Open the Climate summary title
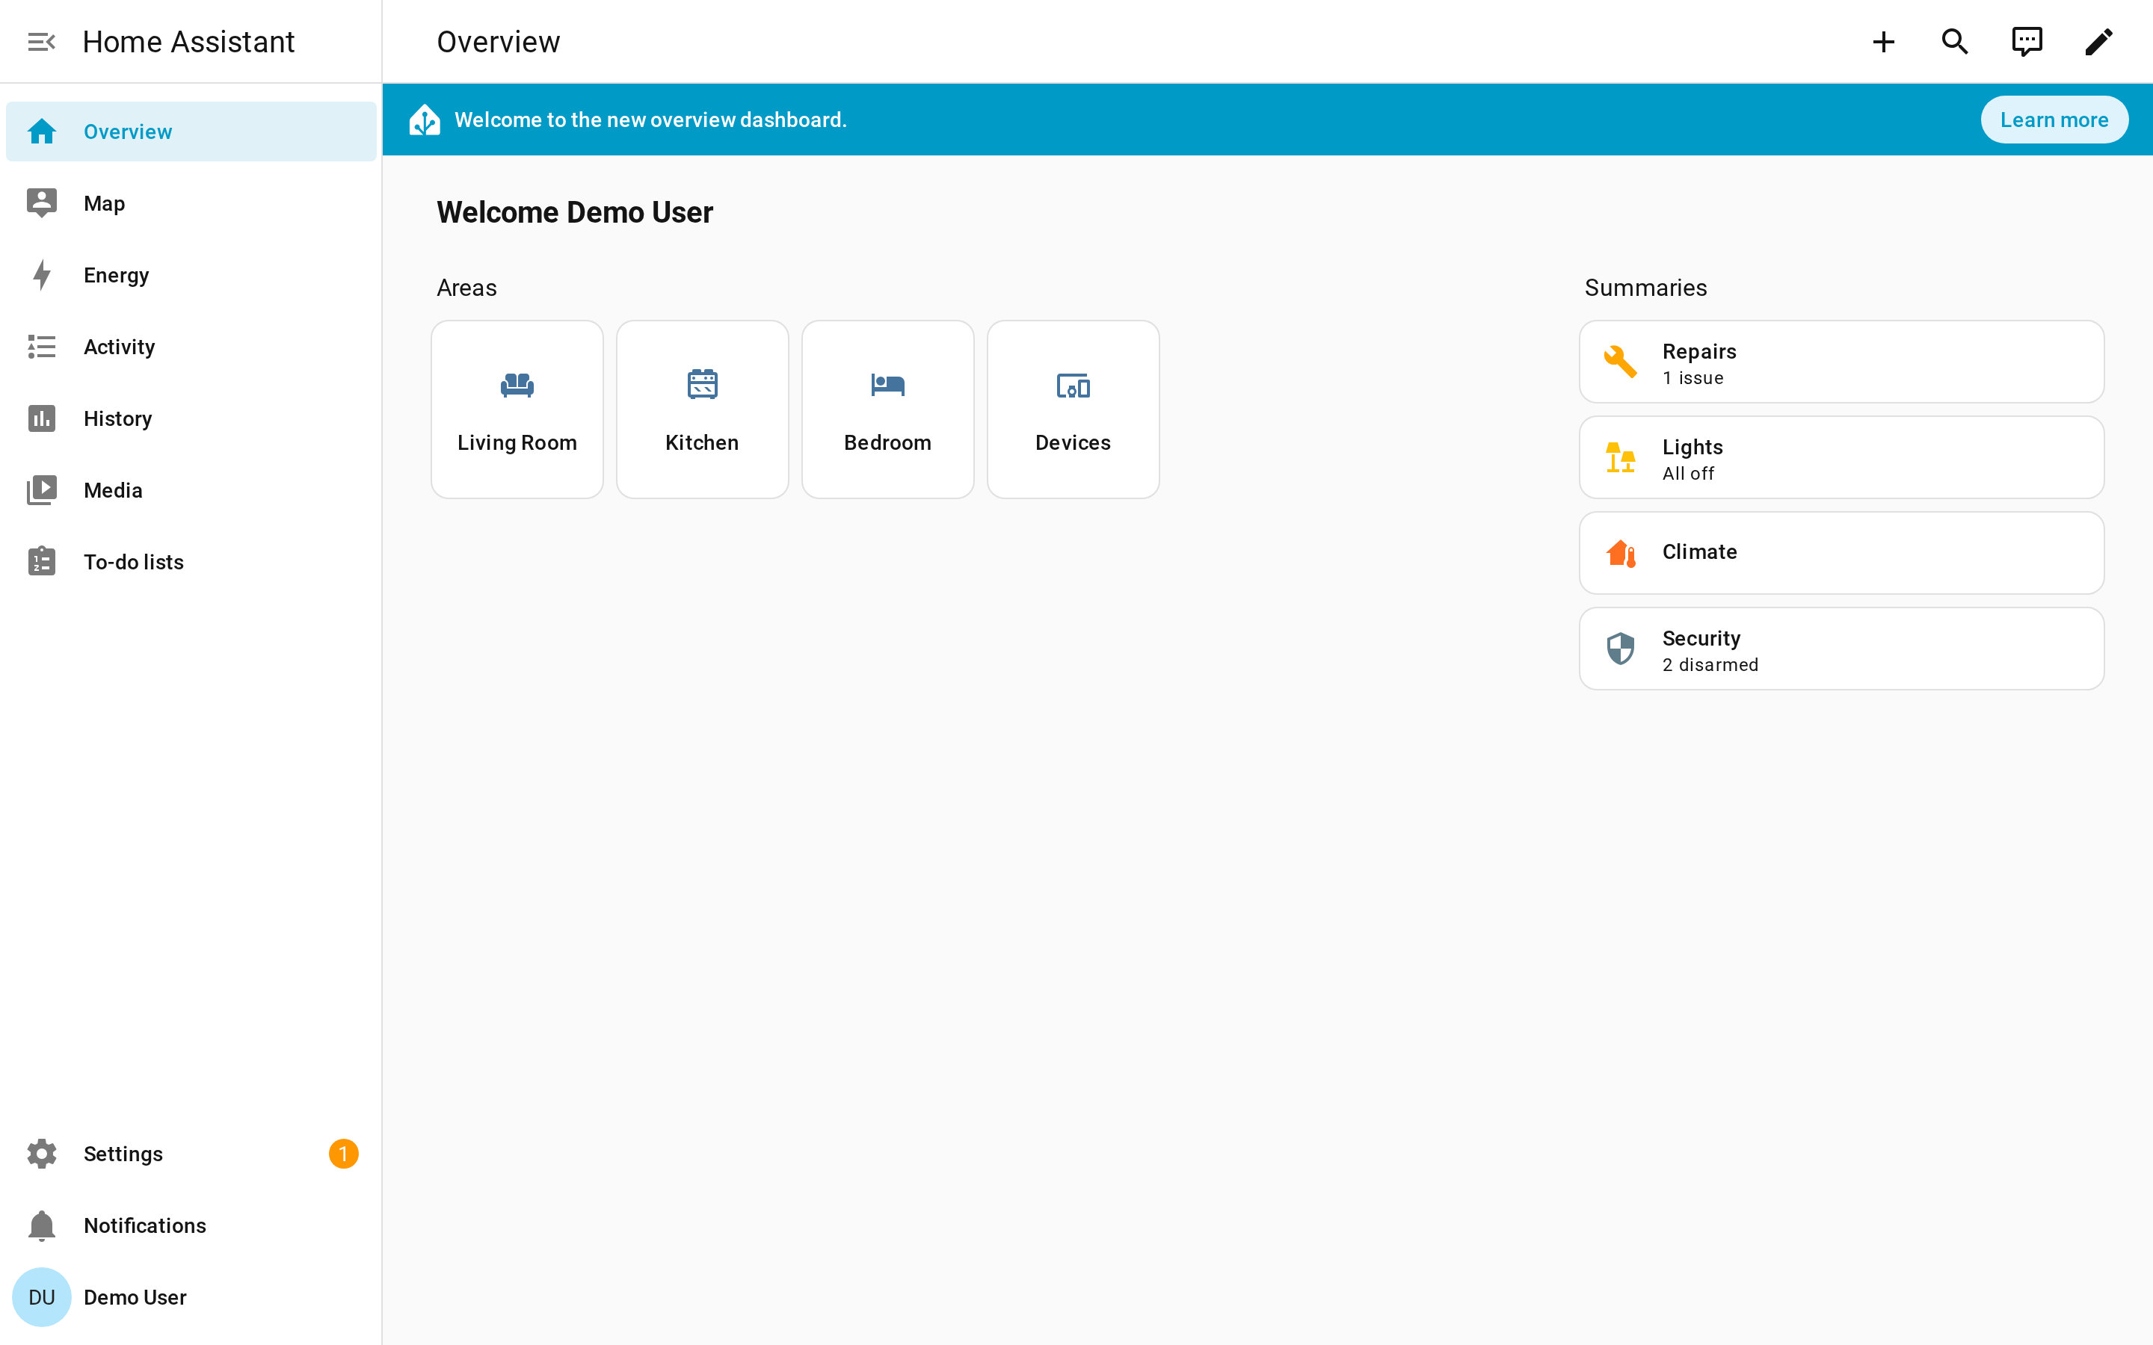Screen dimensions: 2153x1345 coord(1699,551)
